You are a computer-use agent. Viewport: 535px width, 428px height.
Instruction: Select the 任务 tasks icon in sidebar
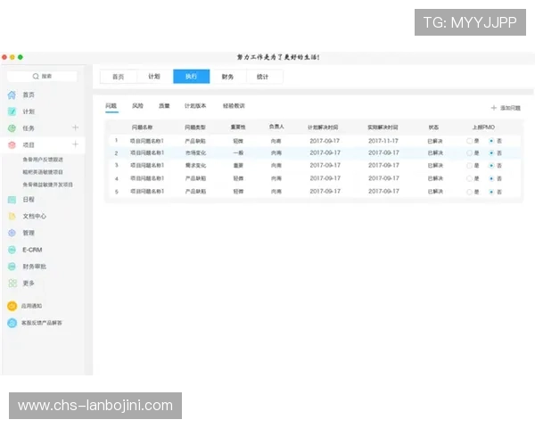click(x=12, y=128)
